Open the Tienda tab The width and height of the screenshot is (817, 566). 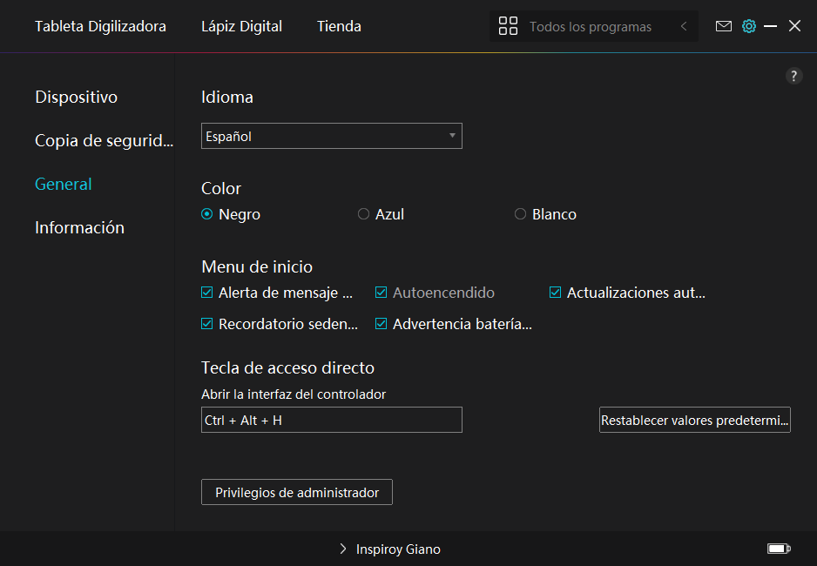[x=339, y=26]
